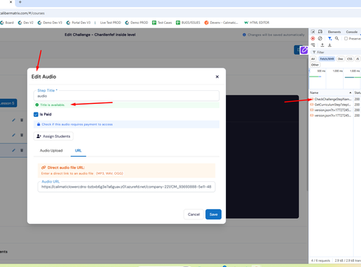Viewport: 361px width, 267px height.
Task: Open the Portal Dev V3 bookmark
Action: click(78, 22)
